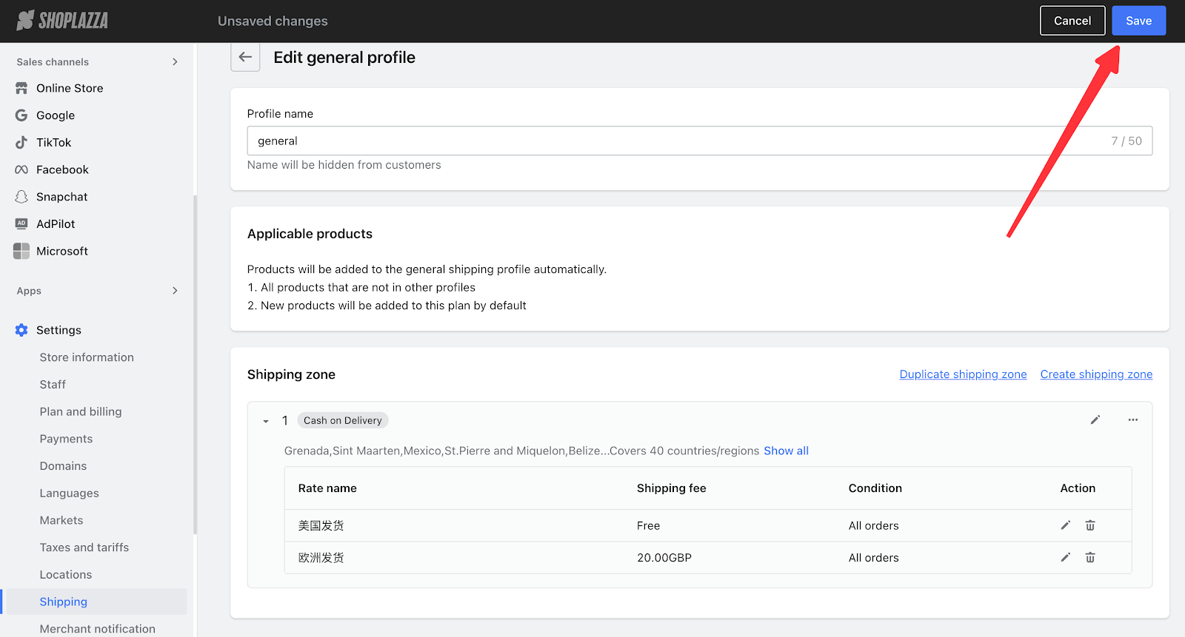Image resolution: width=1185 pixels, height=637 pixels.
Task: Open TikTok sales channel
Action: tap(53, 142)
